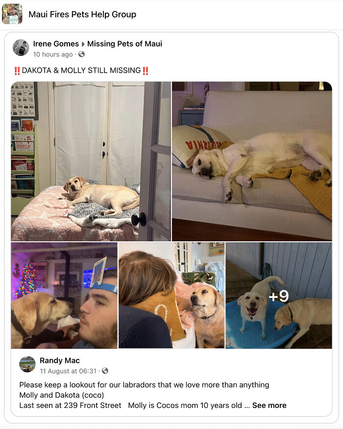Open Irene Gomes' profile name link
The image size is (343, 429).
(x=56, y=44)
